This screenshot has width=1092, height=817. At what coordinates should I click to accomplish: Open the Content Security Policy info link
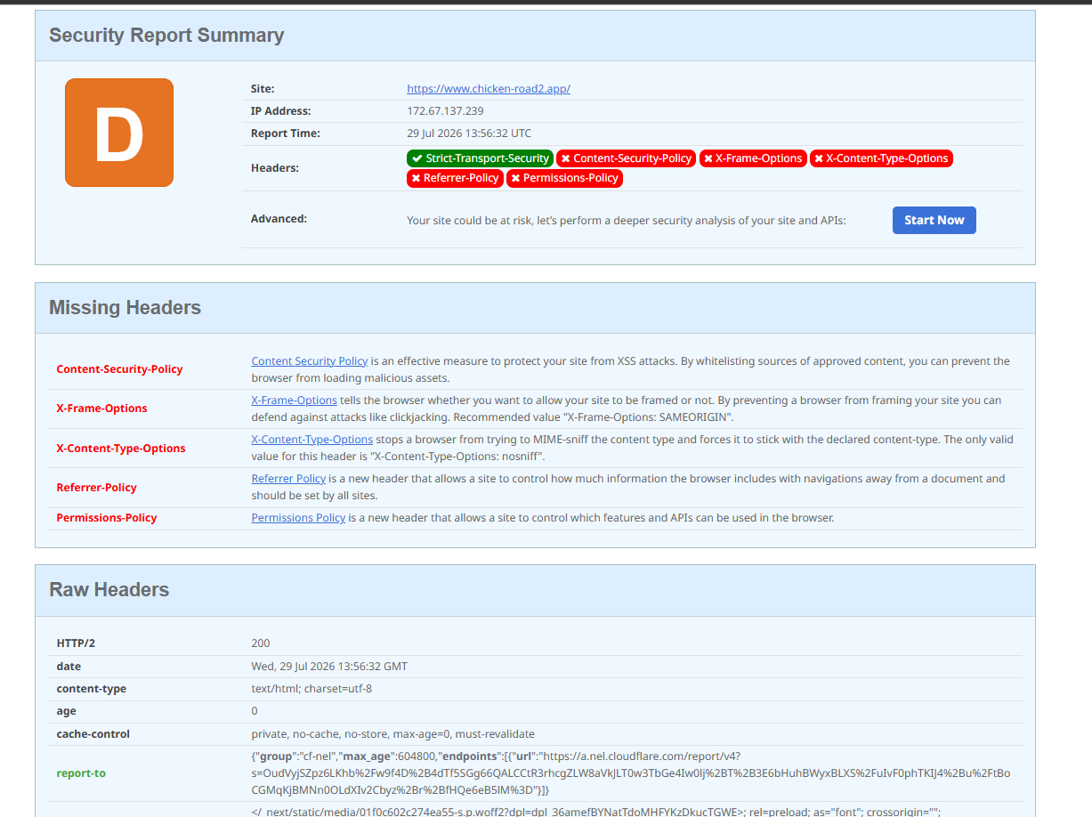310,361
